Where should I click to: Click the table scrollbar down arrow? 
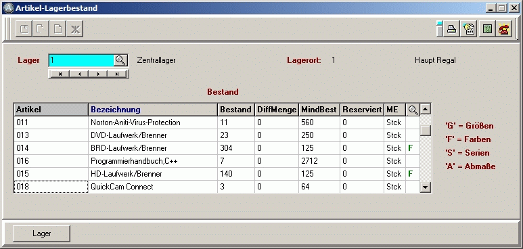(x=425, y=187)
